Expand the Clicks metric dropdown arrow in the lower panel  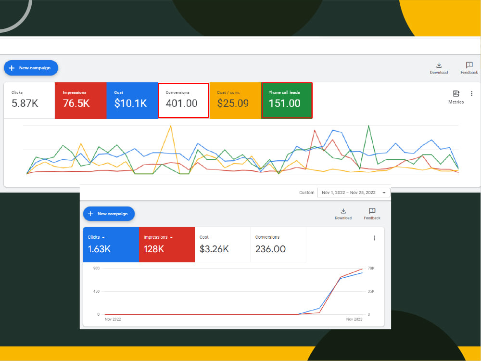(103, 237)
